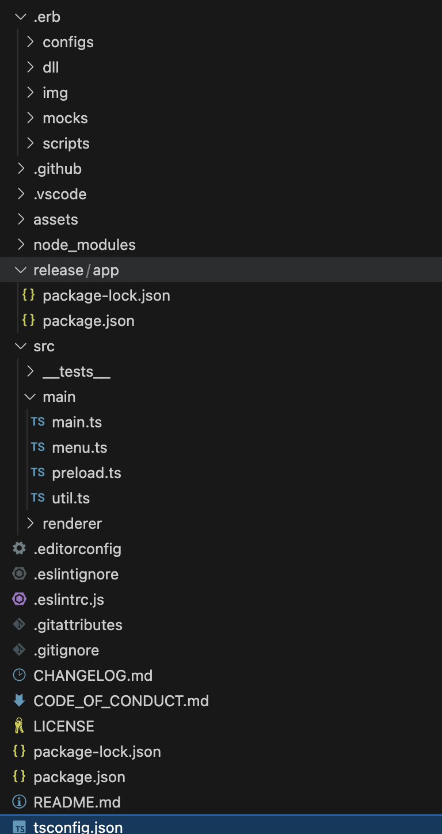Select tsconfig.json at the bottom
Viewport: 442px width, 834px height.
78,827
